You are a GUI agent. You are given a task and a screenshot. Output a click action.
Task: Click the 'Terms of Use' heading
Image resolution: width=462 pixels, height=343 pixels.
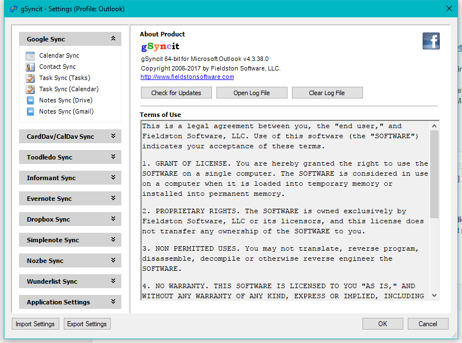tap(161, 115)
